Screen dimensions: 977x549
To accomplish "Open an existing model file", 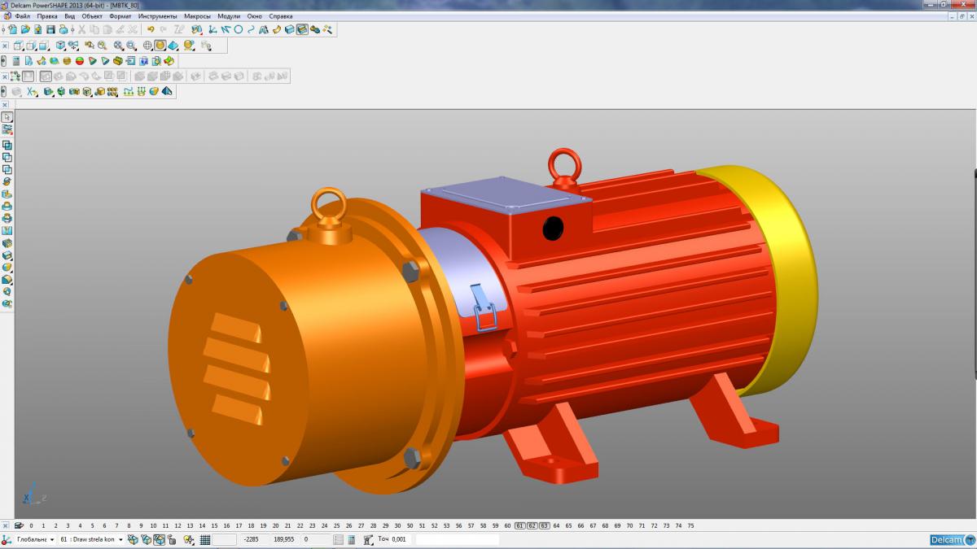I will (25, 29).
